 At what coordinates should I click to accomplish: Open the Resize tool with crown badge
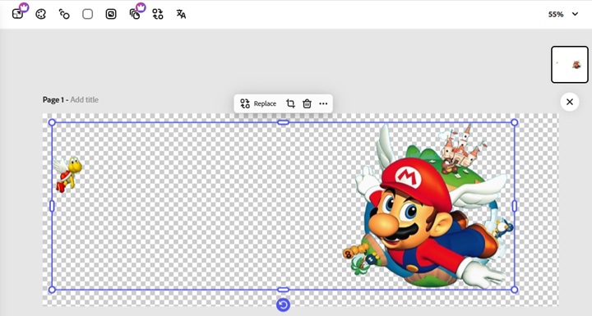(x=18, y=14)
